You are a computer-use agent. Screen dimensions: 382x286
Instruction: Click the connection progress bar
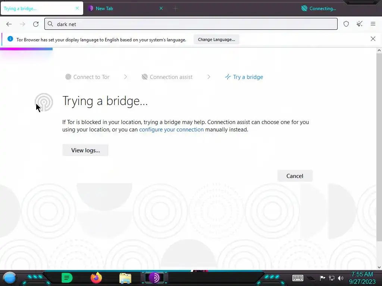tap(26, 49)
